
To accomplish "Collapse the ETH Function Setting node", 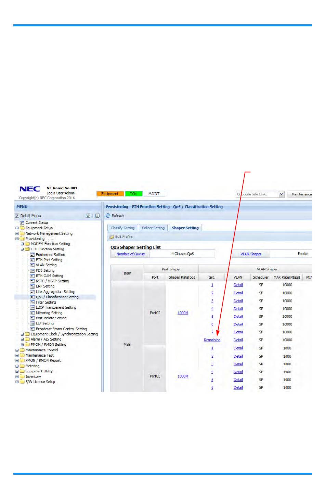I will click(x=22, y=249).
